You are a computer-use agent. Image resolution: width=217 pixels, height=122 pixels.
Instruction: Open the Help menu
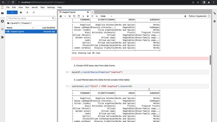click(x=60, y=7)
